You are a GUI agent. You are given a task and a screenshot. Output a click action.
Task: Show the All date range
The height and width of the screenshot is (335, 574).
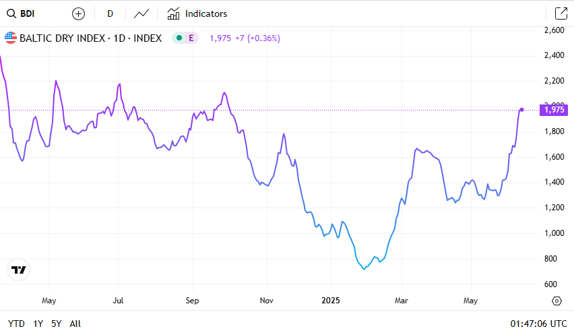[x=75, y=324]
